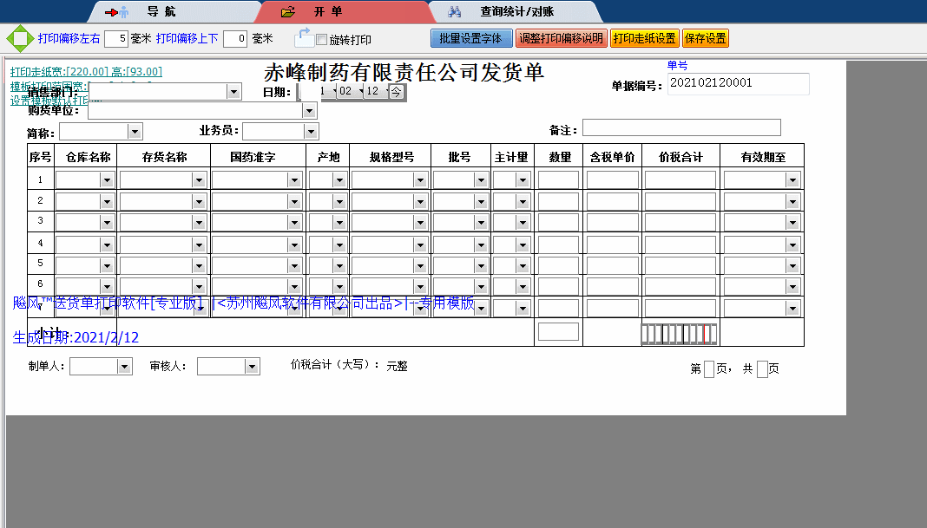Click the 今 button beside the date fields
Viewport: 927px width, 528px height.
[x=397, y=92]
